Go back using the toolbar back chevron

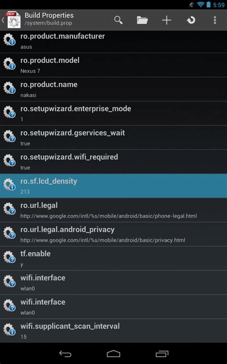point(3,20)
